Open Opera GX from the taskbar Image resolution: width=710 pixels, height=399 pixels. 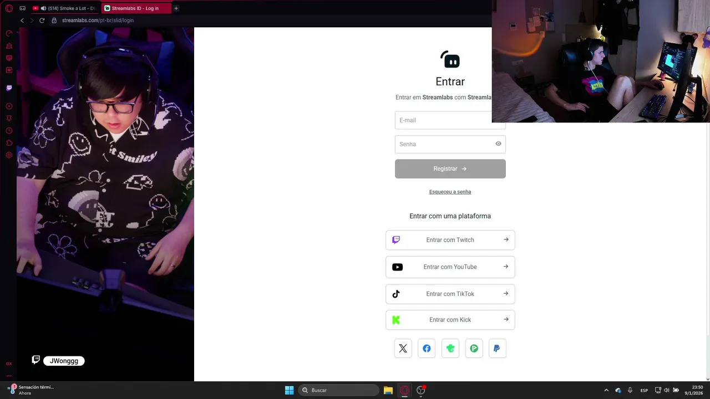tap(405, 390)
